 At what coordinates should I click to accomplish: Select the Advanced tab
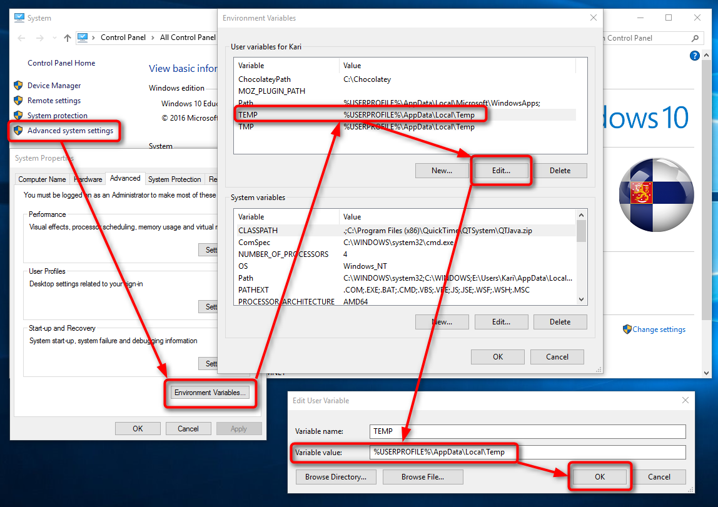coord(125,178)
